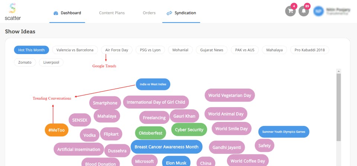Click the India vs West Indies bubble

153,84
